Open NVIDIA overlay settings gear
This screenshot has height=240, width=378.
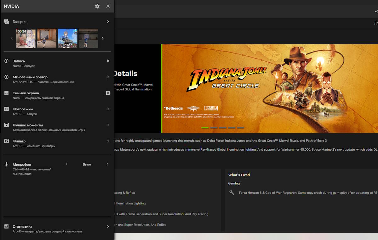[97, 6]
